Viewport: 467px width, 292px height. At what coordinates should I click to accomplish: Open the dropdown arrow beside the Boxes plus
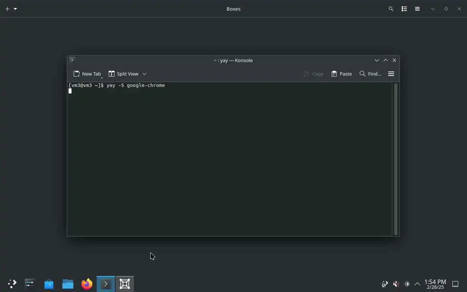click(15, 9)
